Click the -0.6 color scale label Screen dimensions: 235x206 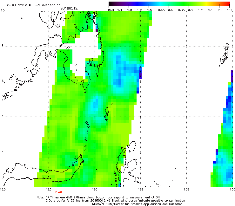(139, 10)
